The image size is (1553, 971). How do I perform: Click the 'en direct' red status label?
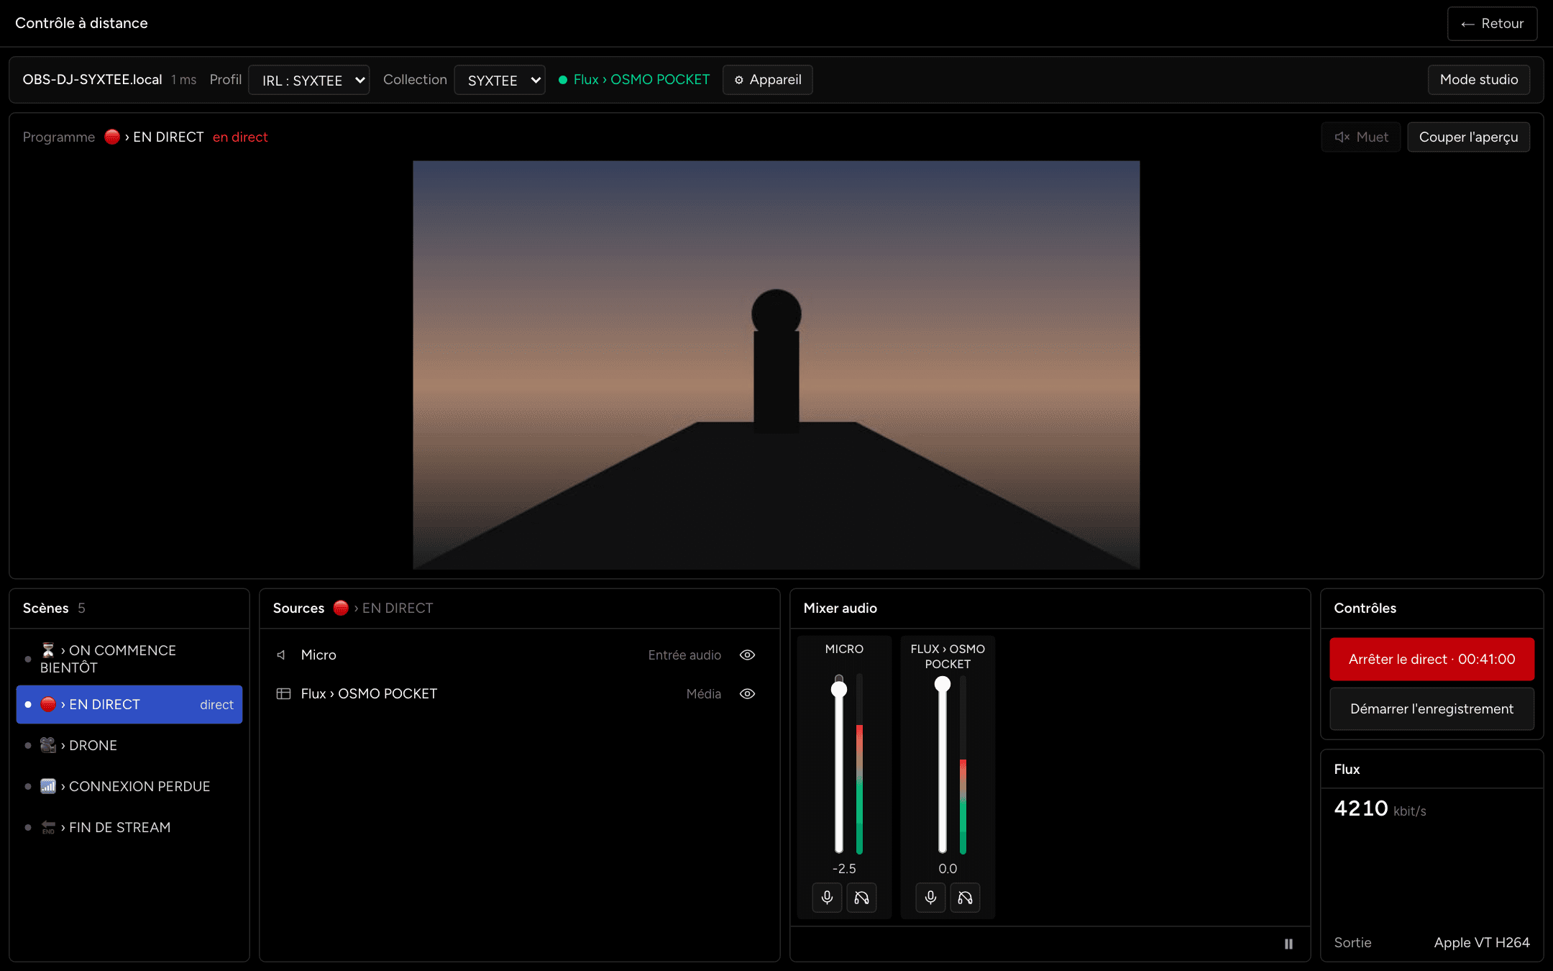coord(240,137)
